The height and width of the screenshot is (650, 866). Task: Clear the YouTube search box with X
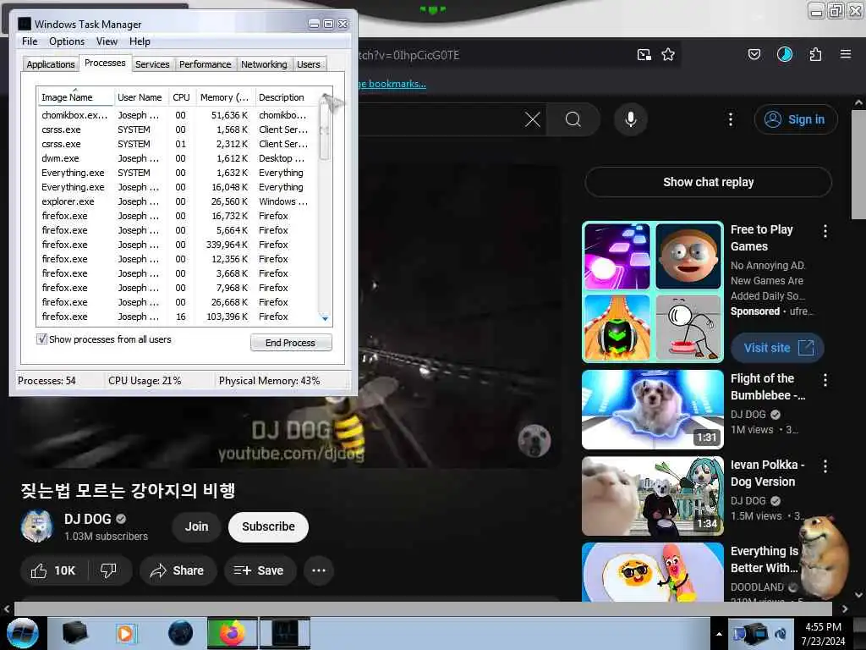click(x=533, y=119)
